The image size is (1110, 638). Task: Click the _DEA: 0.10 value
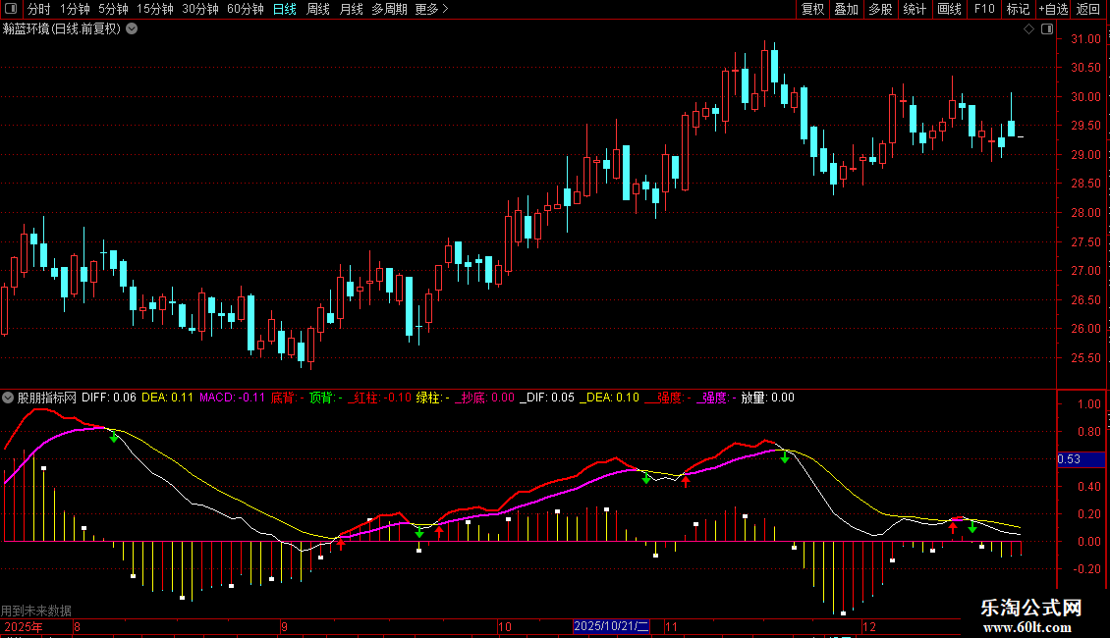[609, 399]
